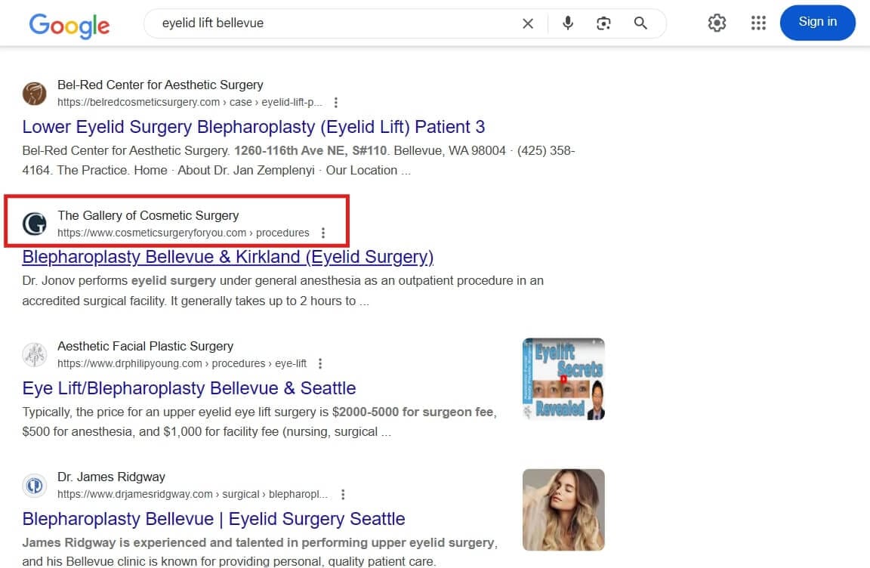
Task: Click the cosmeticsurgeryforyou.com URL breadcrumb
Action: [x=183, y=233]
